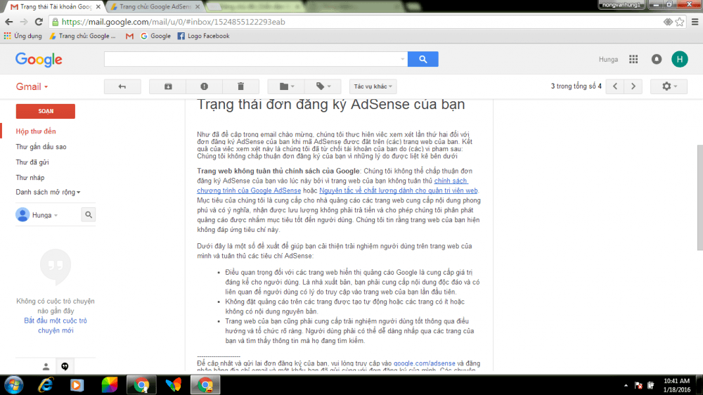703x395 pixels.
Task: Open Google bookmark
Action: 155,36
